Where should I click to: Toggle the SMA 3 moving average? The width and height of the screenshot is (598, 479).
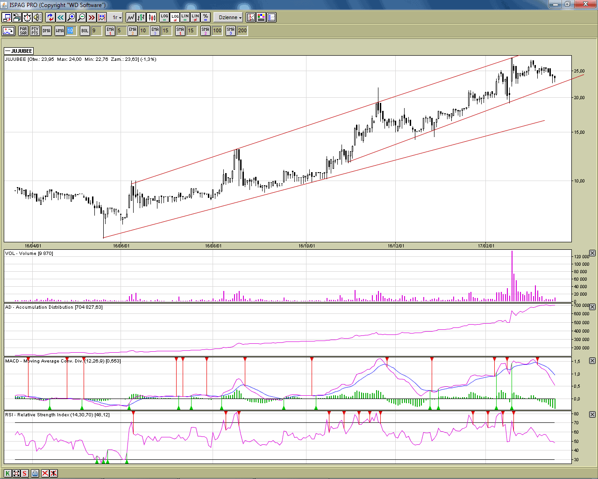[231, 31]
